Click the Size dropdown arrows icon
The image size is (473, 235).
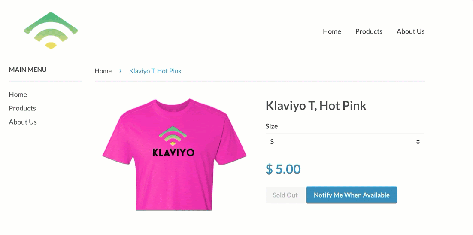click(418, 142)
